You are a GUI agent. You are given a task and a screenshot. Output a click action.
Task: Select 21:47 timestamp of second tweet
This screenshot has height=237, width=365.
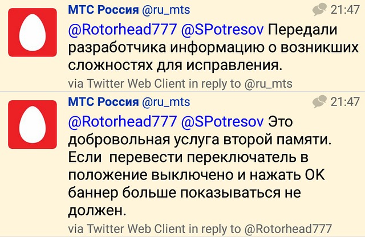click(x=345, y=102)
